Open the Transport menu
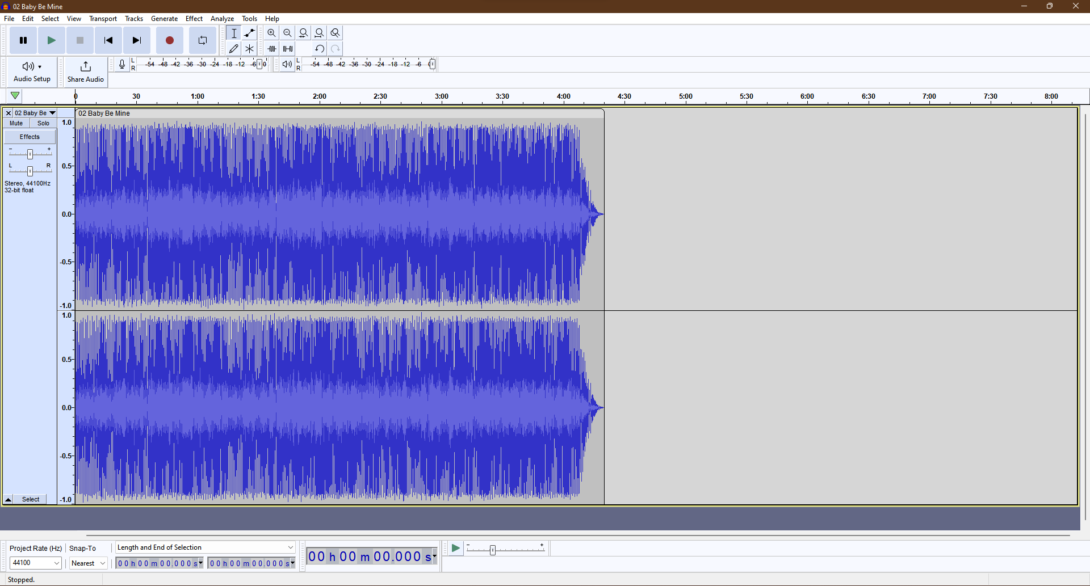Viewport: 1090px width, 586px height. [103, 19]
